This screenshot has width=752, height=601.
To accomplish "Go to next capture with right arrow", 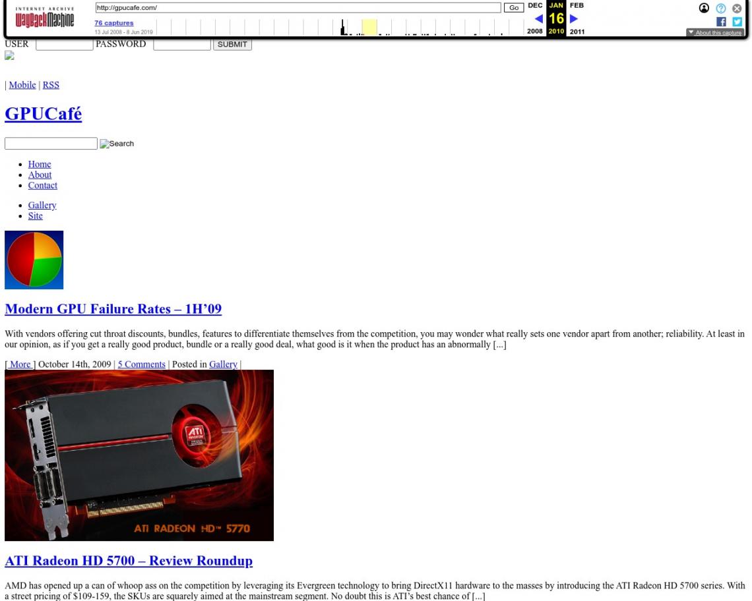I will tap(574, 18).
